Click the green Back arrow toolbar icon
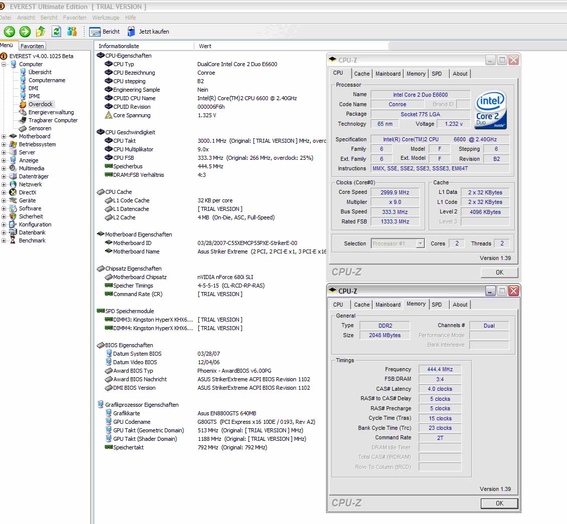 coord(10,32)
